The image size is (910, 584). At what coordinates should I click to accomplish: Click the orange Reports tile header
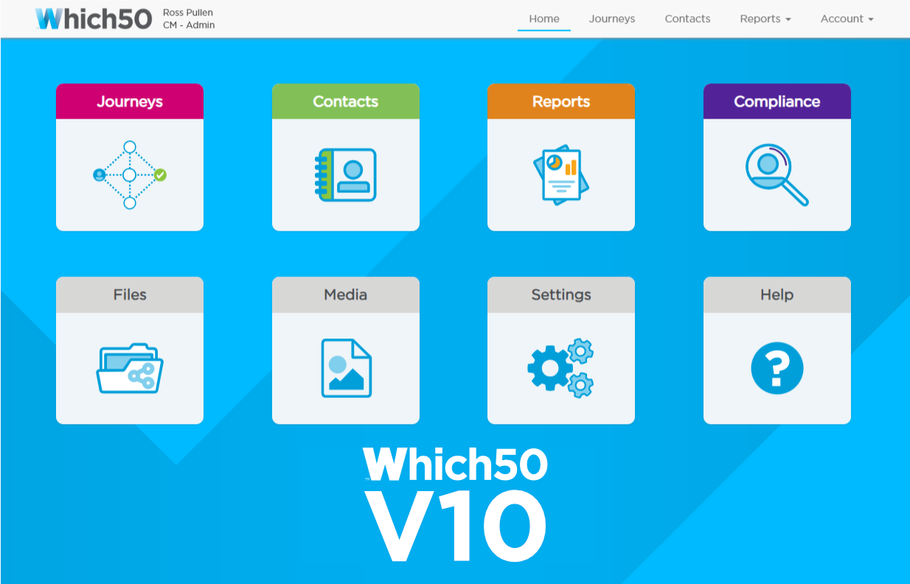pos(561,101)
